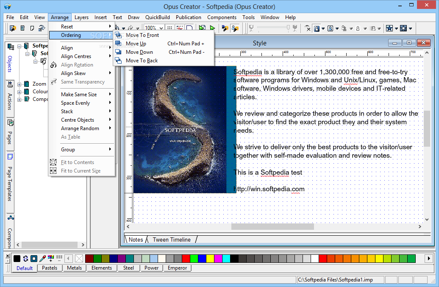This screenshot has height=287, width=439.
Task: Click the canvas vertical scrollbar thumb
Action: point(427,128)
